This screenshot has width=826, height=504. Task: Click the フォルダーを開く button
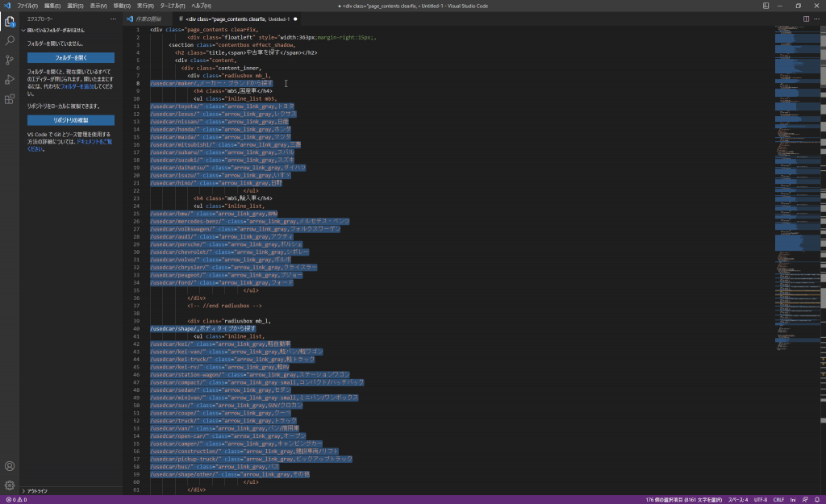71,57
